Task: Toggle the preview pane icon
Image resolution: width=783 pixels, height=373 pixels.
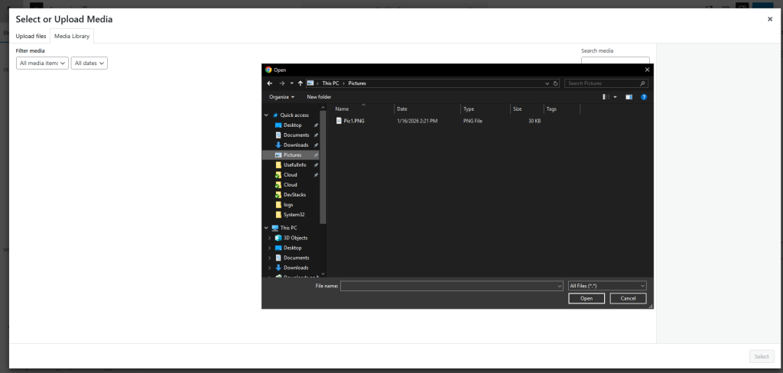Action: pos(629,97)
